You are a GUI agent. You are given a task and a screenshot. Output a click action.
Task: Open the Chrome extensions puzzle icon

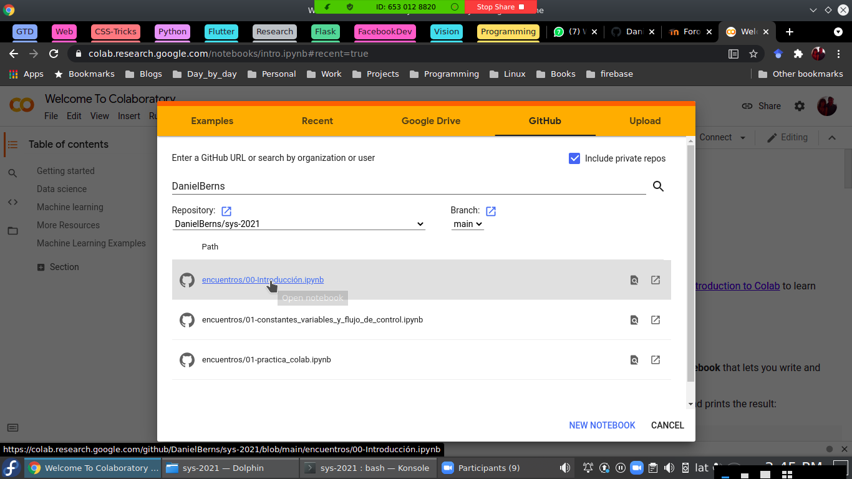[798, 54]
